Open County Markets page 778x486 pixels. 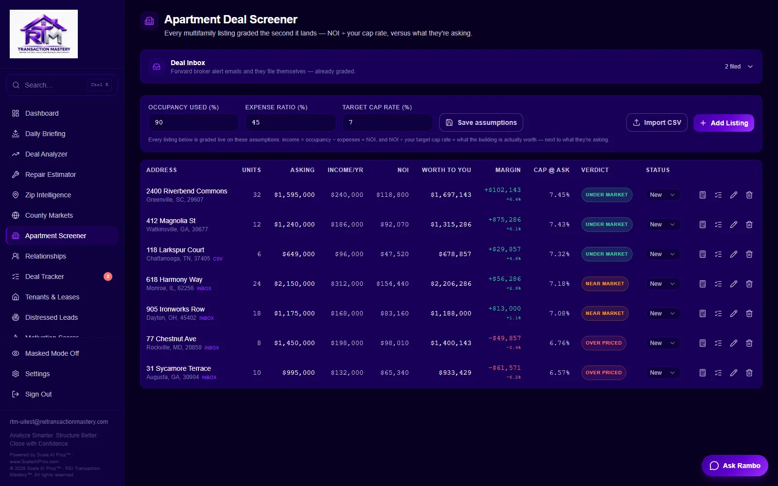click(x=62, y=215)
